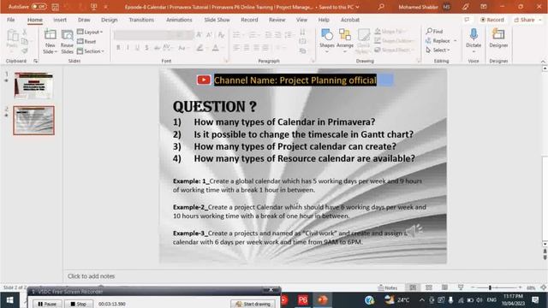Click the Find button
The width and height of the screenshot is (548, 308).
pos(434,32)
